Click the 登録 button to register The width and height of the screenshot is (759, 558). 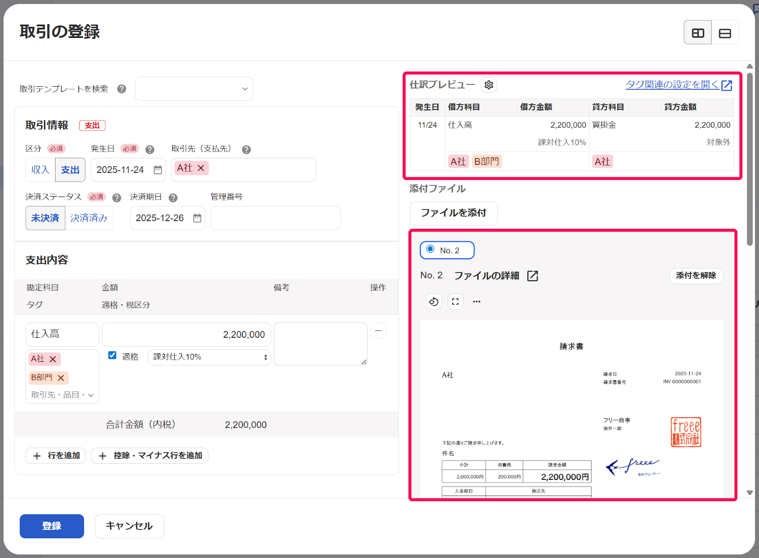[x=51, y=526]
